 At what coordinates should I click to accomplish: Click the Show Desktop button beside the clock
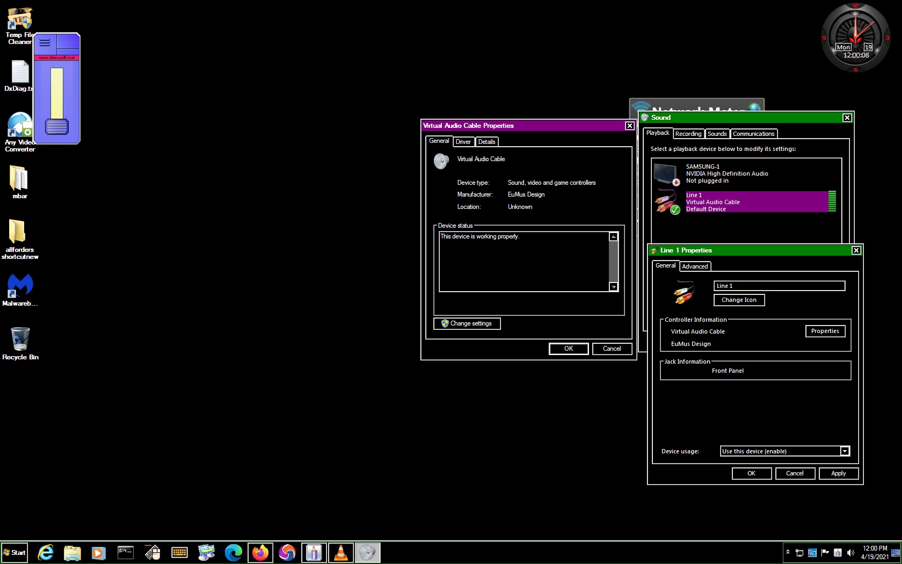point(896,552)
